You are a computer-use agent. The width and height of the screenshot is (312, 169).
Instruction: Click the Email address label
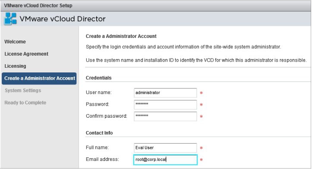tap(102, 159)
